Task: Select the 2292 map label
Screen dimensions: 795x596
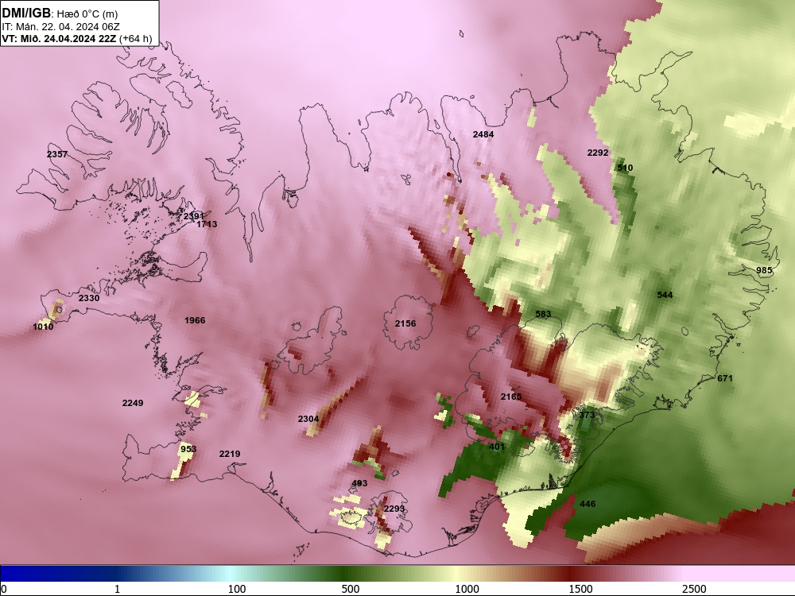Action: [x=598, y=153]
